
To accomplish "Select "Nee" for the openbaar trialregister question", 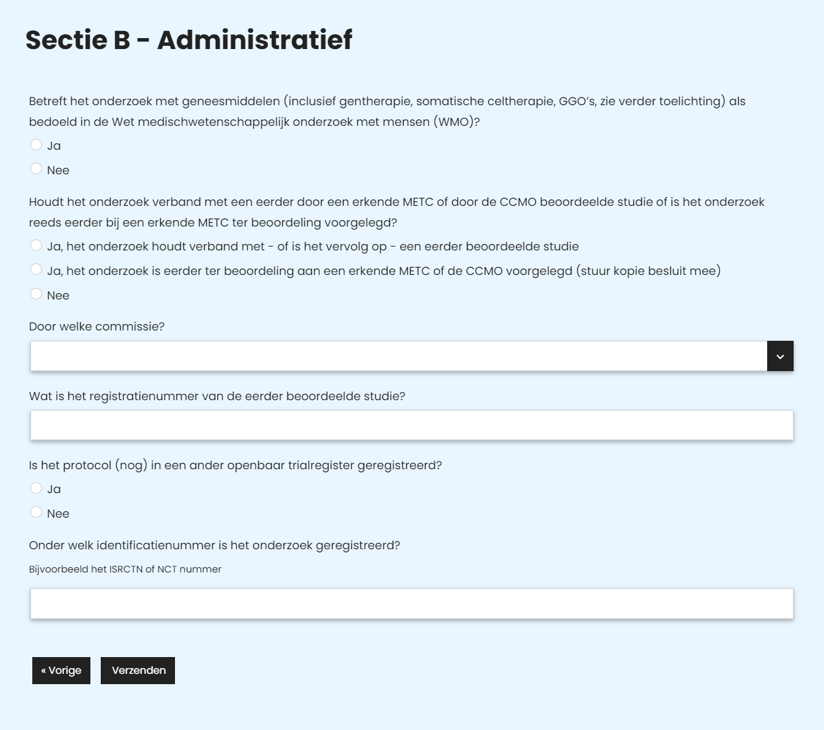I will click(37, 512).
